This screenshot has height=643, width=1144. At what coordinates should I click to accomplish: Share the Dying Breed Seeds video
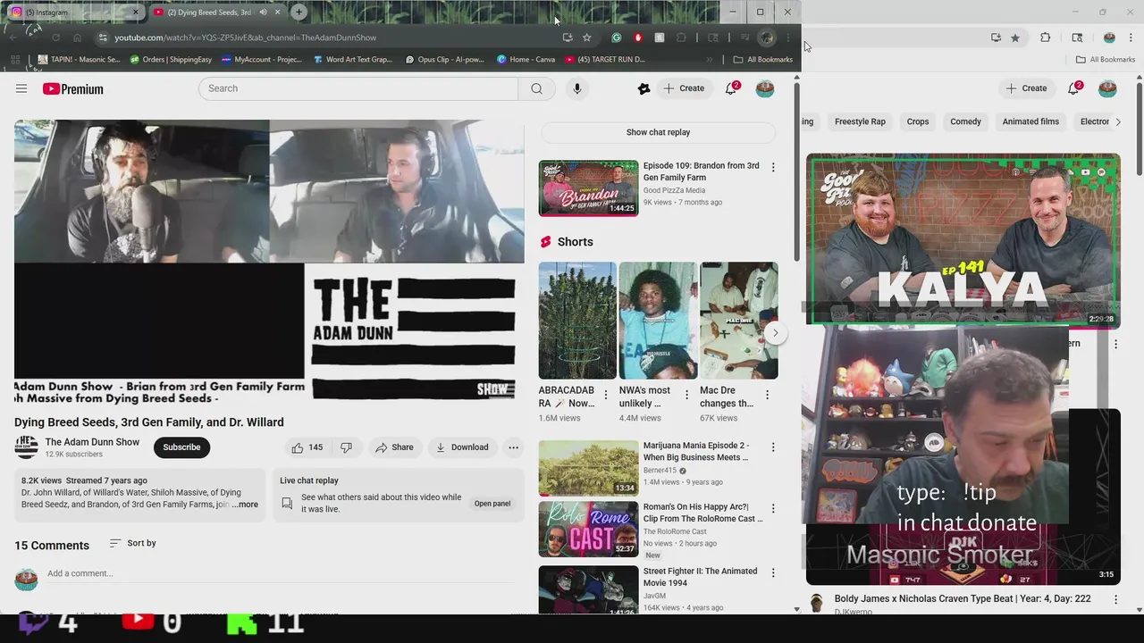[395, 447]
